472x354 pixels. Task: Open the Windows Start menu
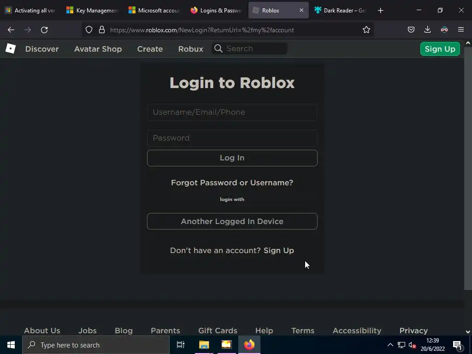11,345
